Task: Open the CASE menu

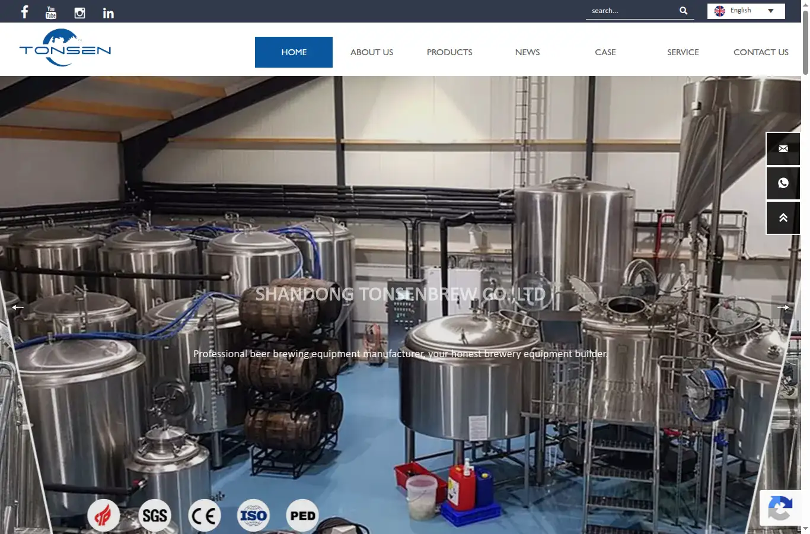Action: tap(605, 52)
